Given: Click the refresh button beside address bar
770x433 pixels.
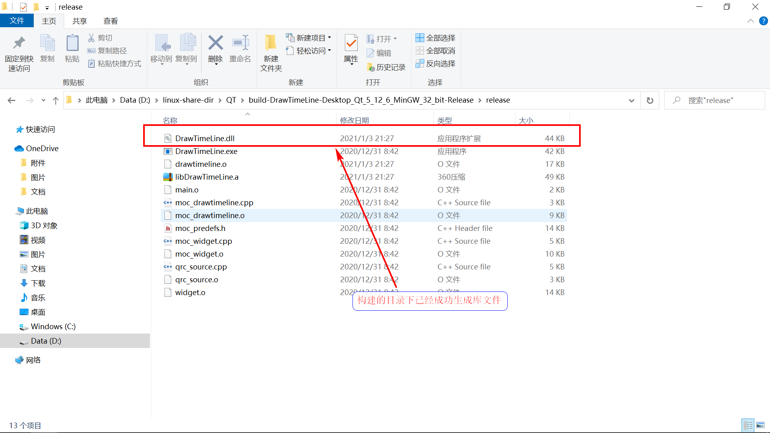Looking at the screenshot, I should click(650, 100).
